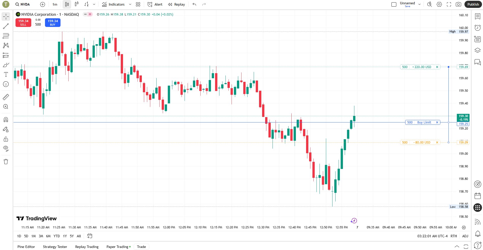Toggle ADJ adjusted data
Image resolution: width=483 pixels, height=250 pixels.
[465, 236]
